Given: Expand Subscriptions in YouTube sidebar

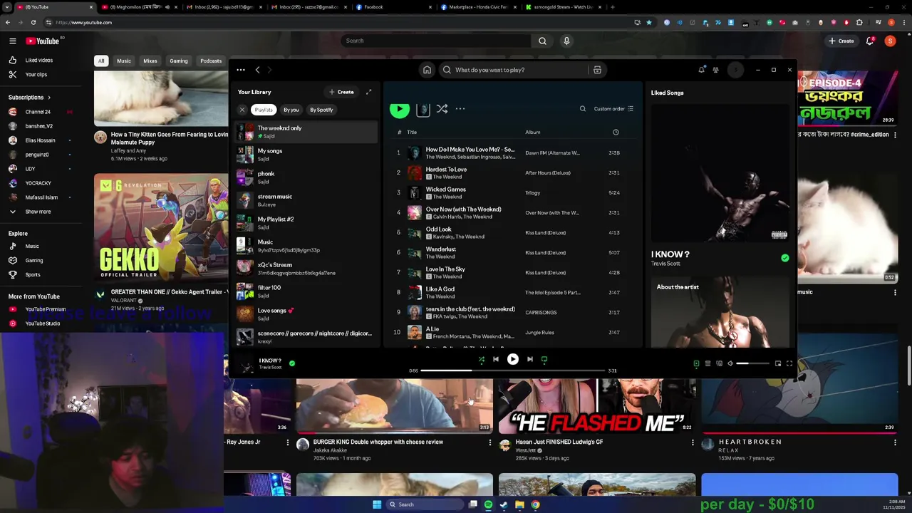Looking at the screenshot, I should (x=30, y=97).
